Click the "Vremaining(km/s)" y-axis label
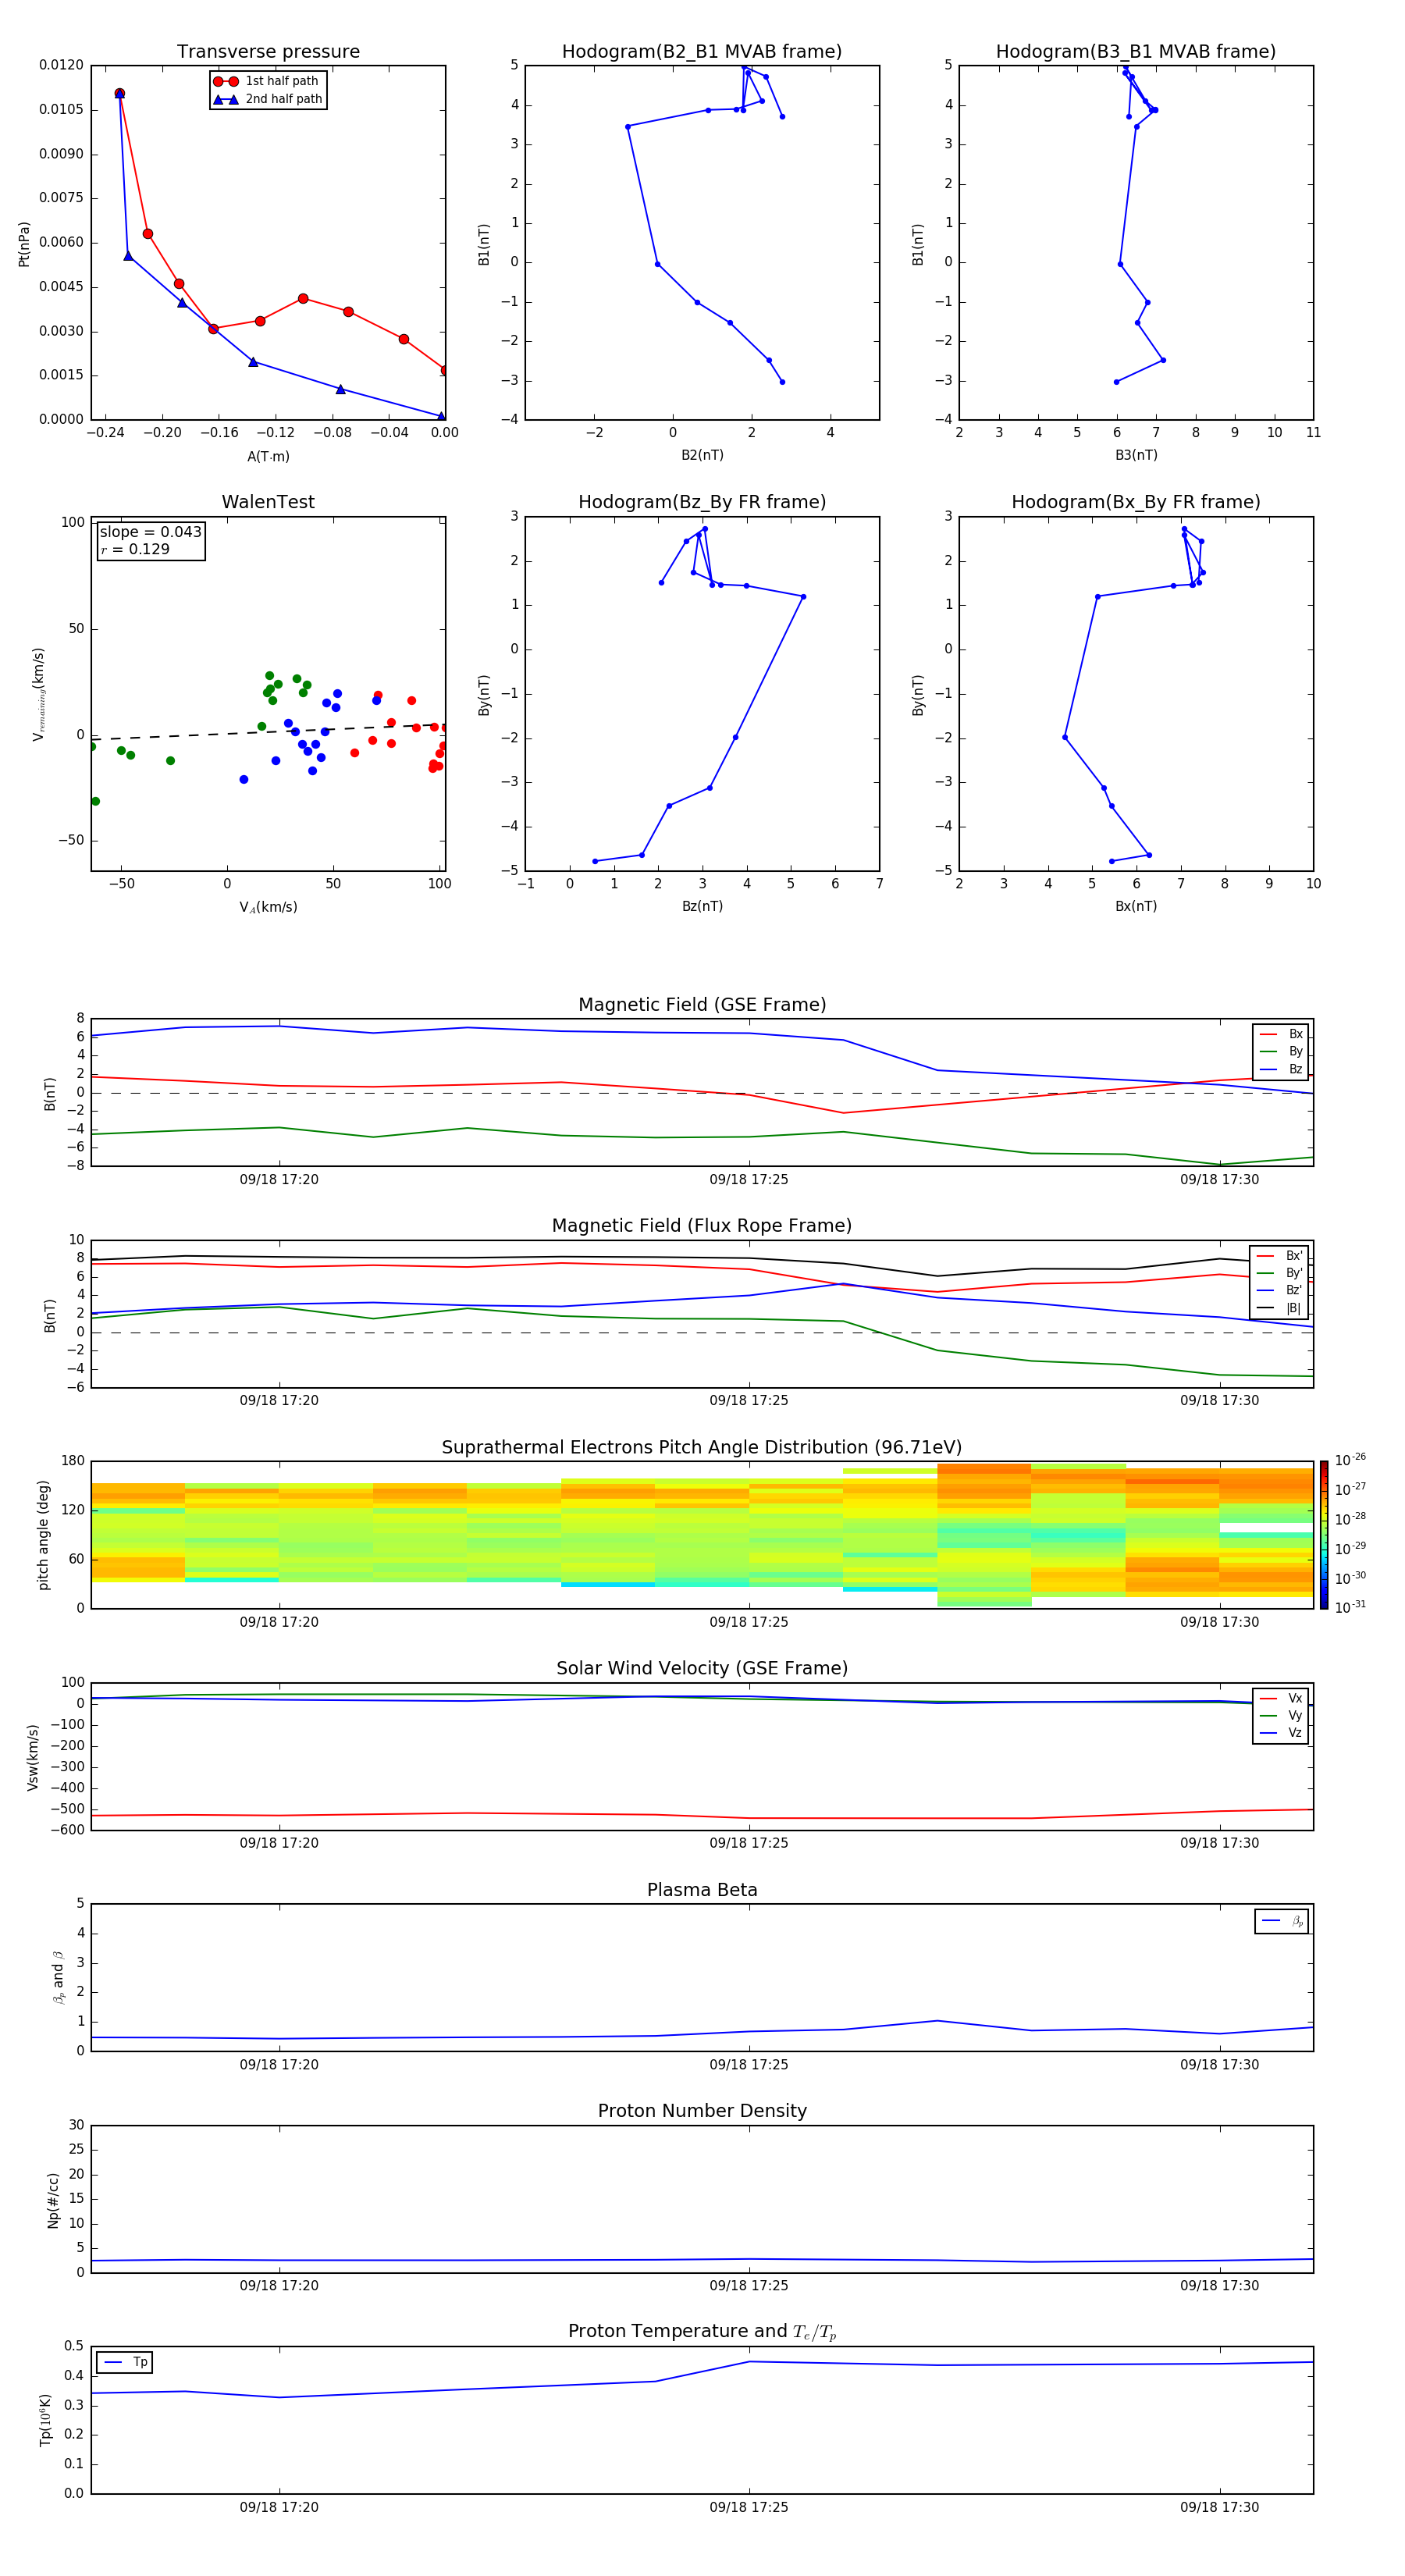 (x=38, y=694)
